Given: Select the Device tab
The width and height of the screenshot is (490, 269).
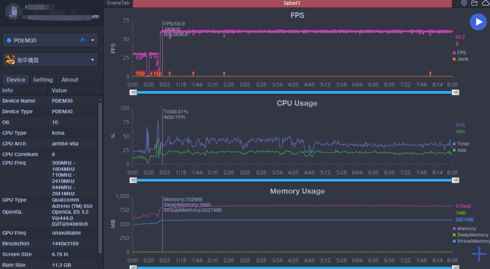Looking at the screenshot, I should (16, 80).
